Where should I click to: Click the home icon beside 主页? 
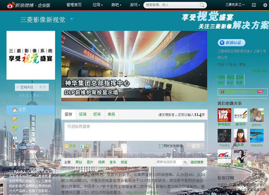(x=15, y=110)
